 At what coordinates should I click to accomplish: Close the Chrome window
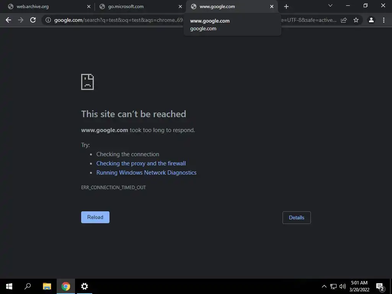click(x=383, y=5)
